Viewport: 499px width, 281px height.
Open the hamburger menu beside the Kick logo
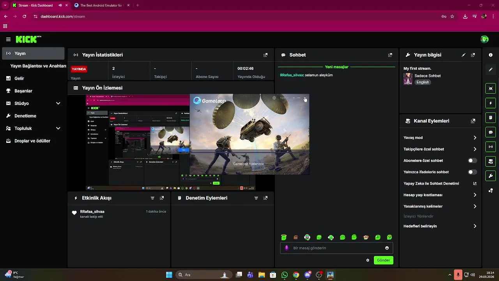pyautogui.click(x=8, y=39)
